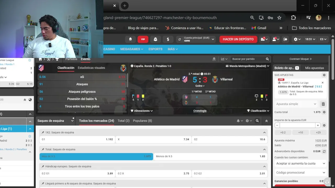Open the Gmail bookmark

[x=259, y=28]
